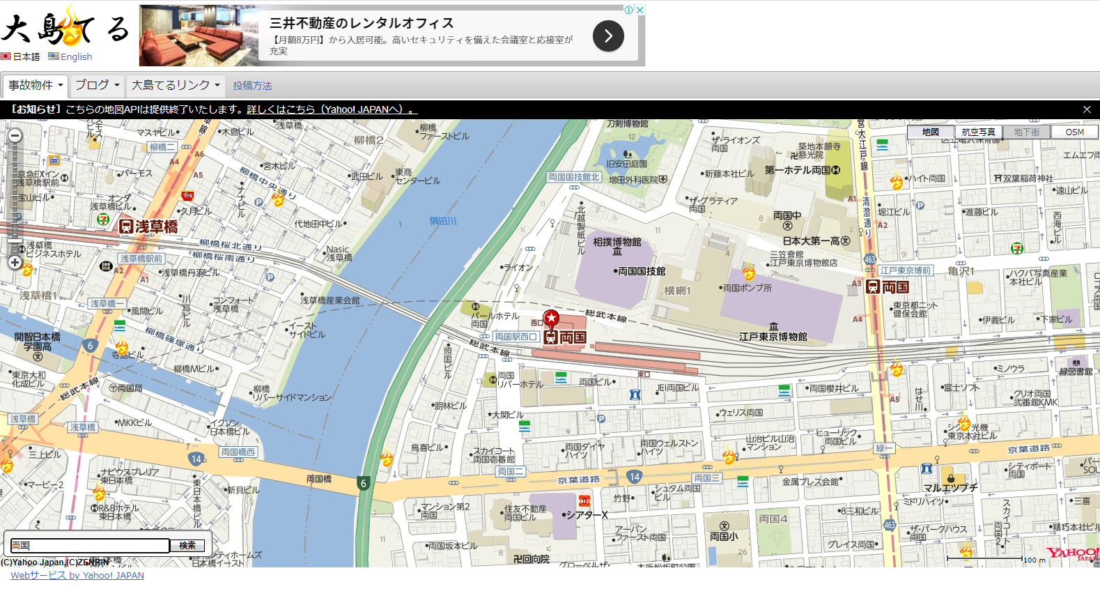Open fire marker on 柳橋中央通り

(278, 198)
